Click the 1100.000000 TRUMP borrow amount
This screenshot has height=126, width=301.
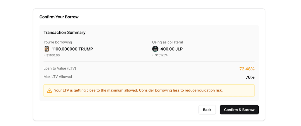coord(72,49)
